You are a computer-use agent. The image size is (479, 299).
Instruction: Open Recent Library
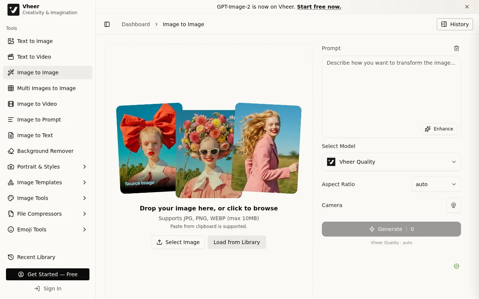tap(48, 257)
